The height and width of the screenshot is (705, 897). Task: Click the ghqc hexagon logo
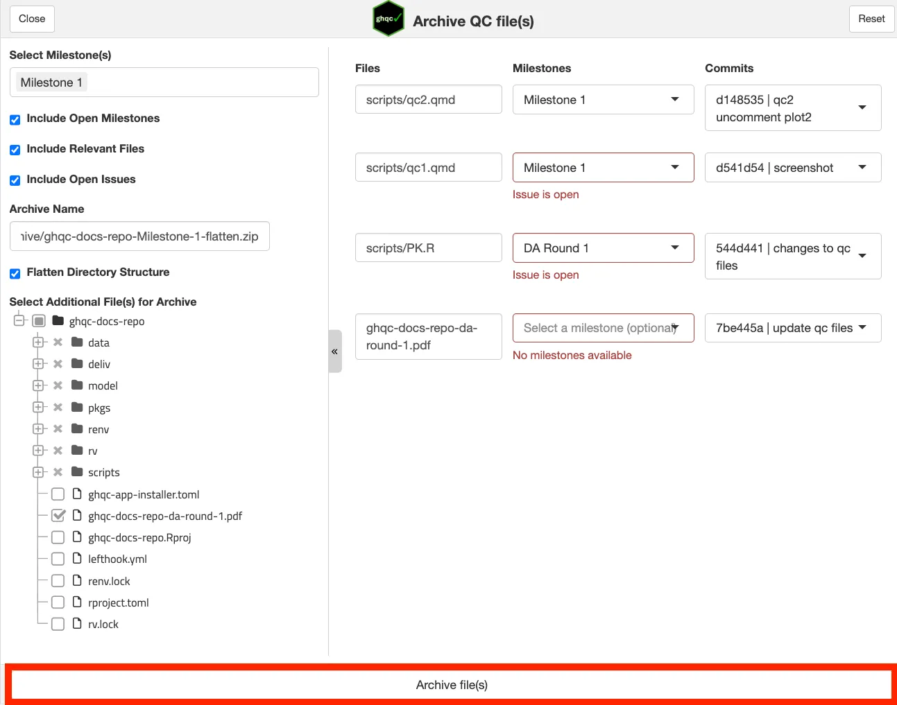click(x=388, y=19)
